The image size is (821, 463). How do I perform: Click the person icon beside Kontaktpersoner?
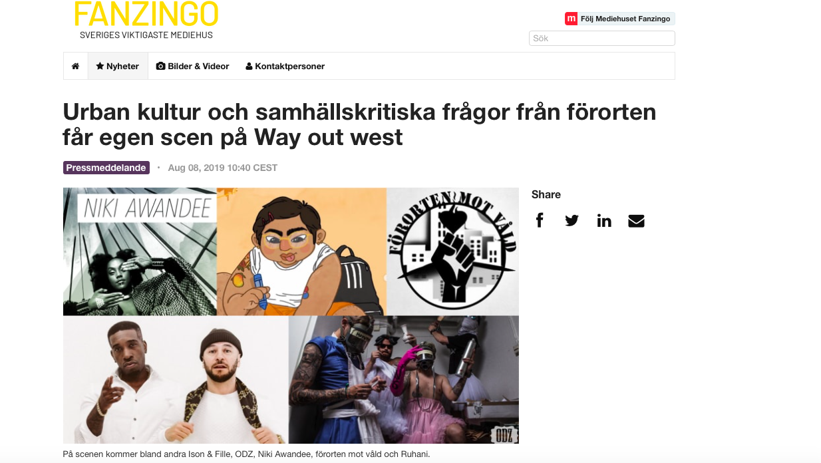(249, 67)
